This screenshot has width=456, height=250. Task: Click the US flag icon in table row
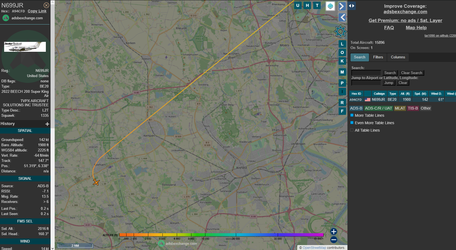point(368,100)
